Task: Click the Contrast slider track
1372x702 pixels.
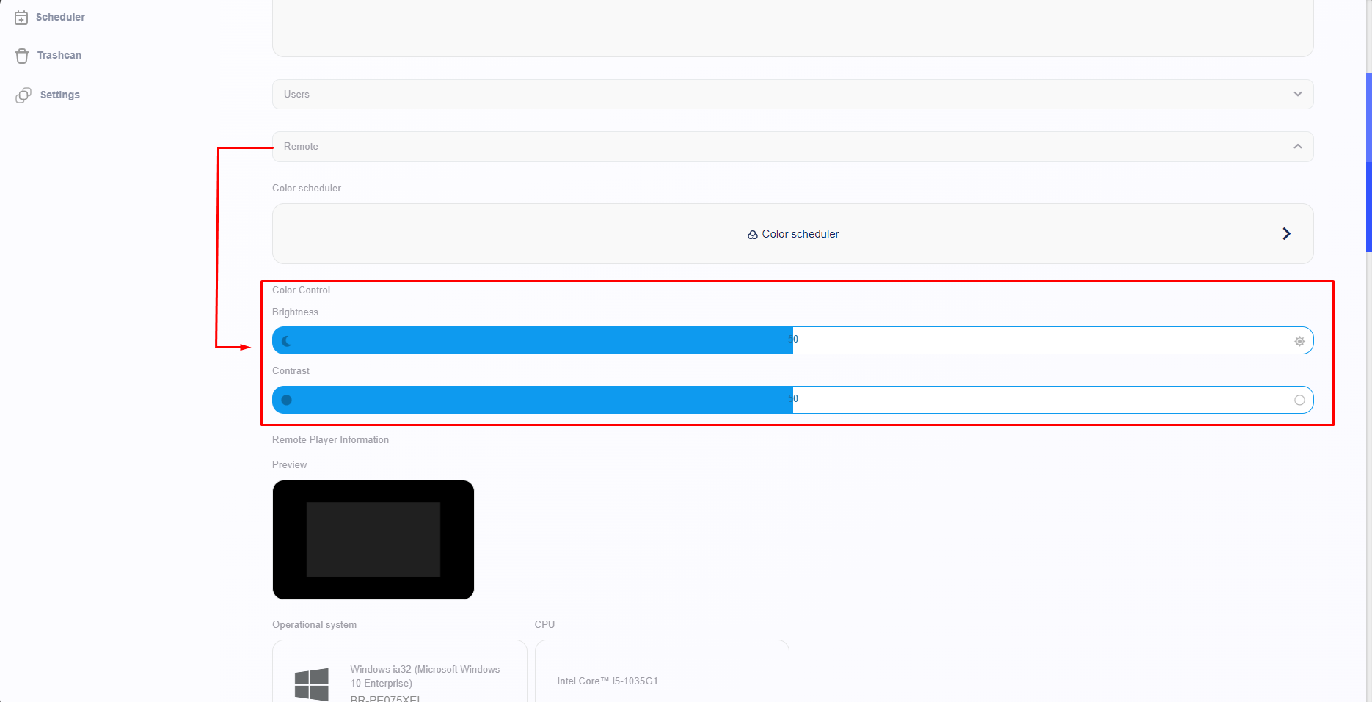Action: (954, 401)
